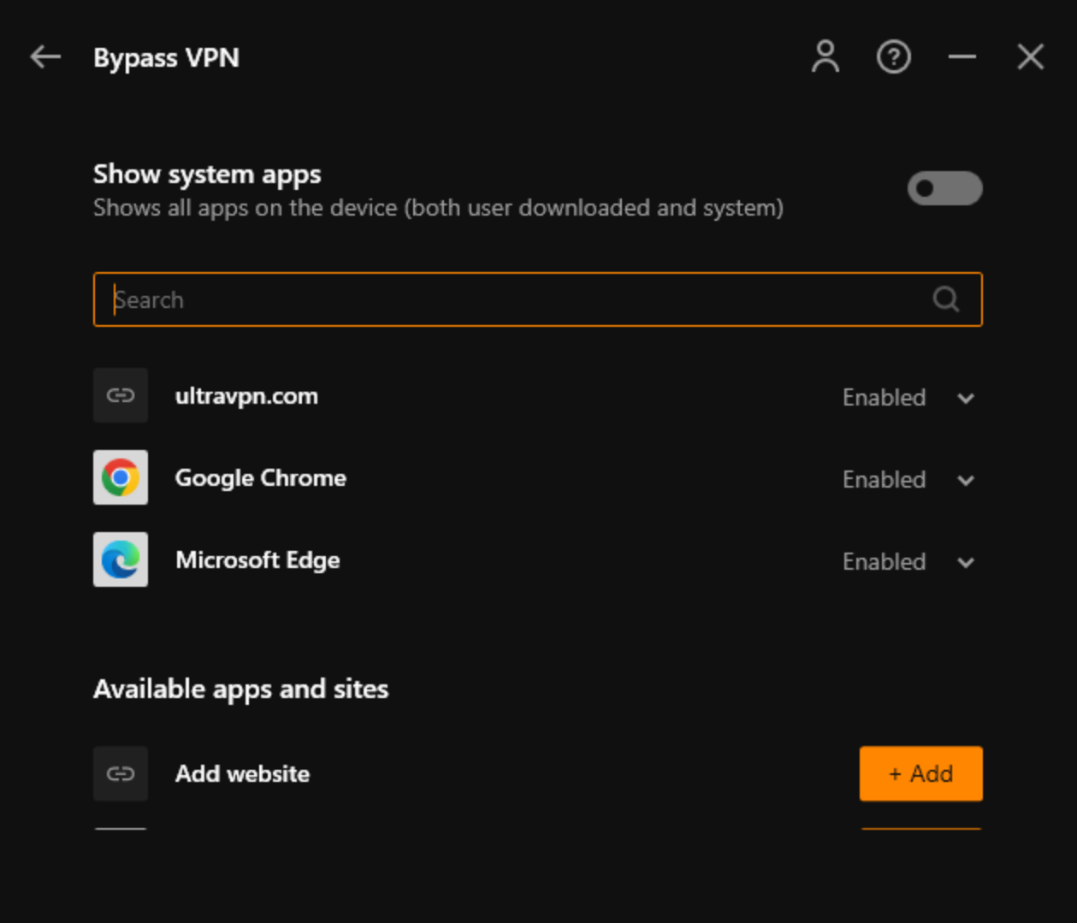Click Enabled status text for Google Chrome
Screen dimensions: 1077x923
884,480
